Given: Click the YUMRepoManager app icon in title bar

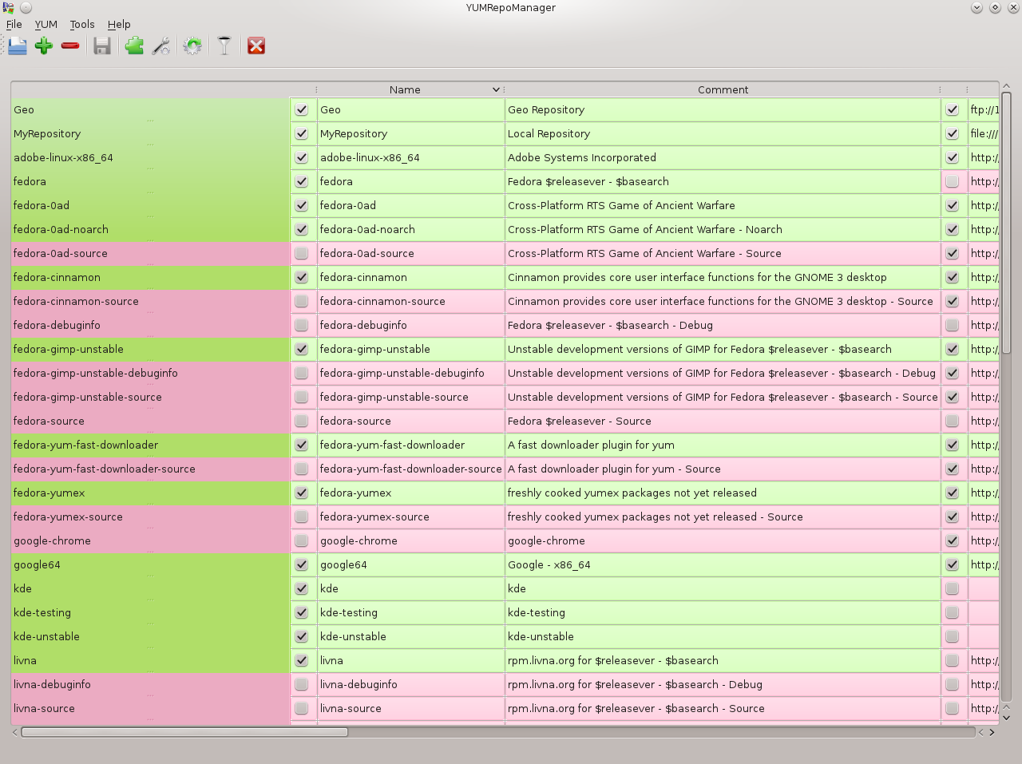Looking at the screenshot, I should (x=8, y=7).
